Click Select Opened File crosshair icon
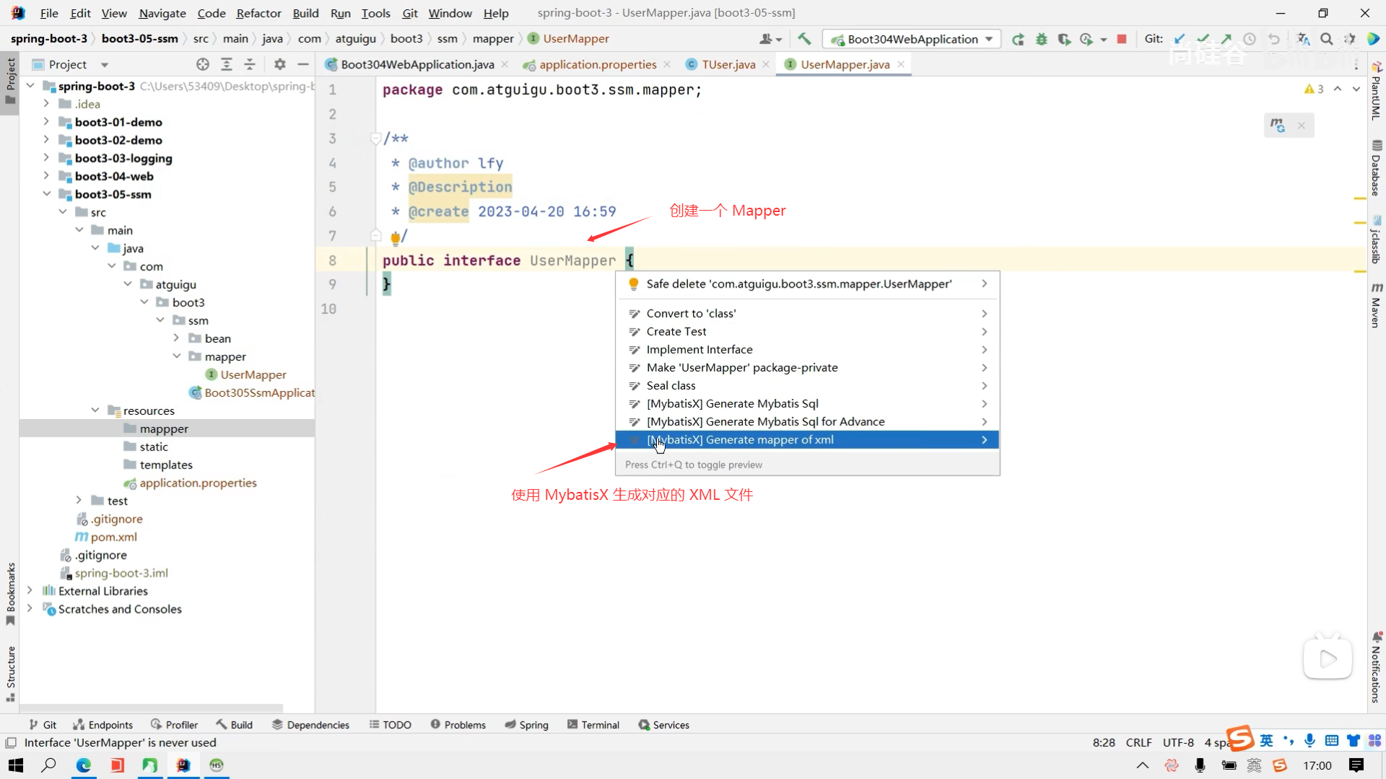1386x779 pixels. coord(203,64)
